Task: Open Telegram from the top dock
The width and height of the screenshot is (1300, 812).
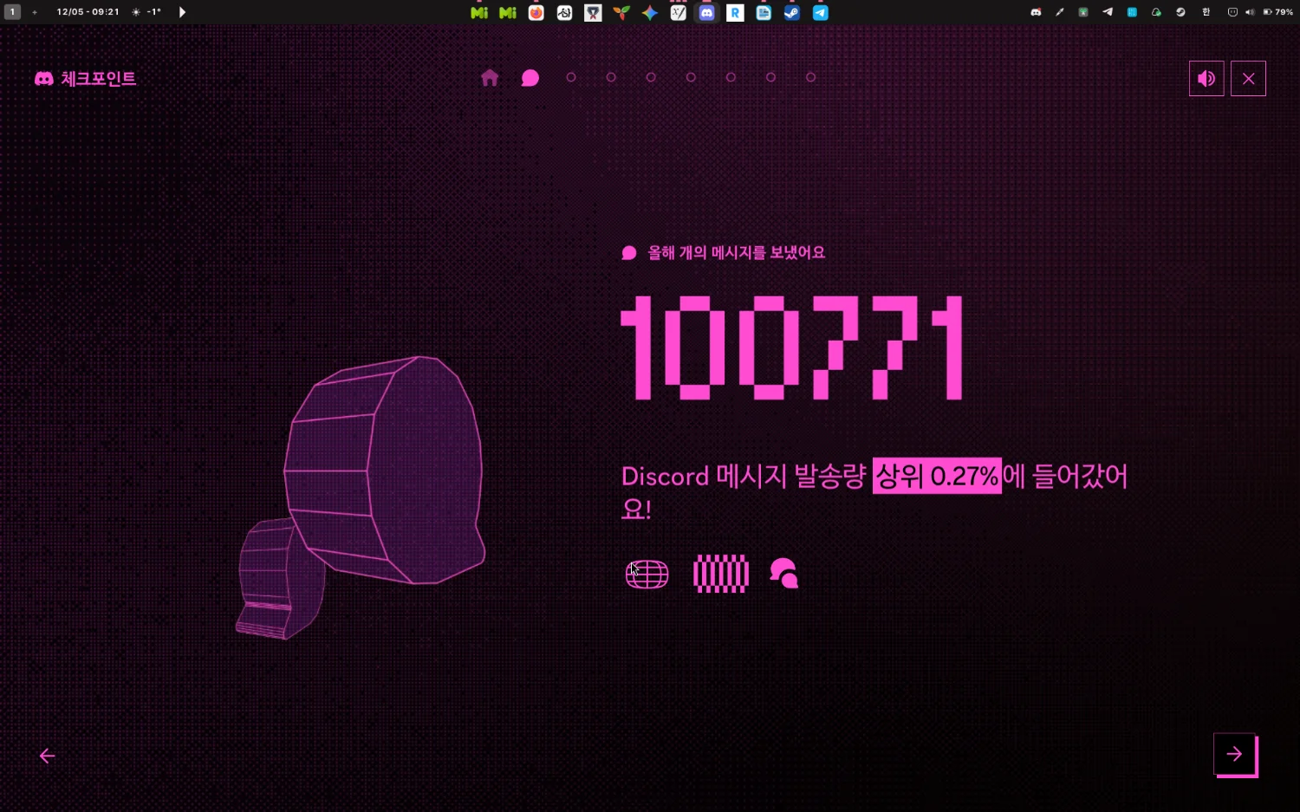Action: [x=820, y=13]
